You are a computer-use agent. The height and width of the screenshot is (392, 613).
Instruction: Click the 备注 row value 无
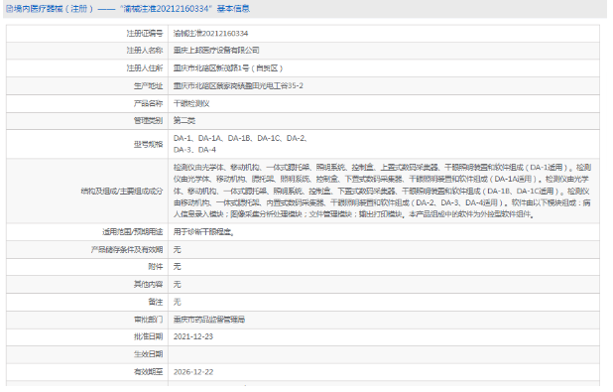point(178,302)
